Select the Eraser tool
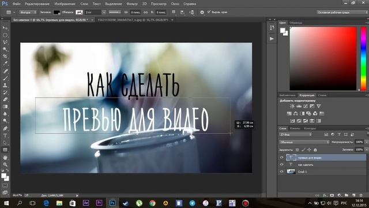This screenshot has width=369, height=208. [5, 99]
